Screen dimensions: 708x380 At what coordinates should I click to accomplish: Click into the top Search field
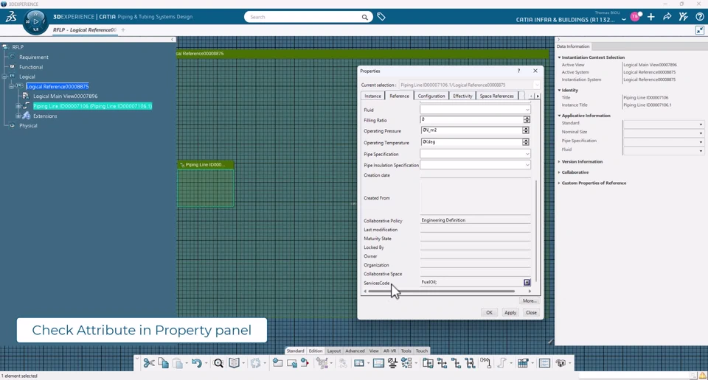click(305, 17)
